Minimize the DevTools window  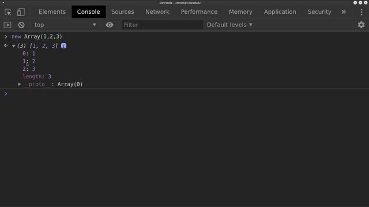point(355,2)
